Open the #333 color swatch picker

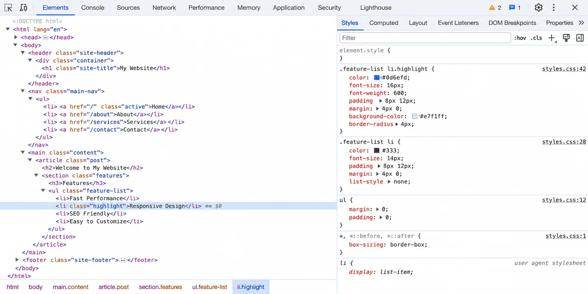pyautogui.click(x=377, y=150)
